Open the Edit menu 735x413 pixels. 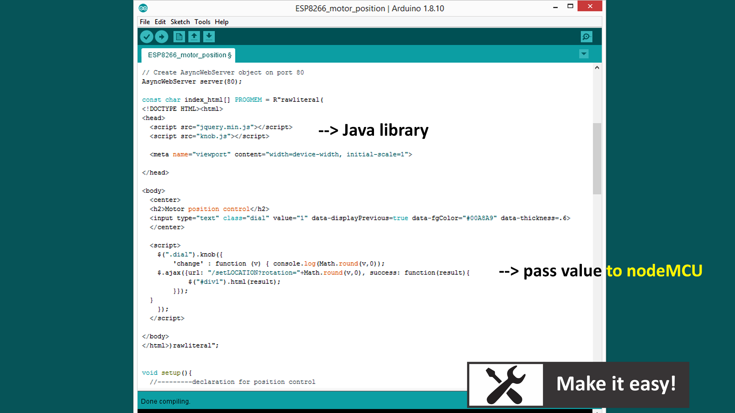click(x=160, y=22)
